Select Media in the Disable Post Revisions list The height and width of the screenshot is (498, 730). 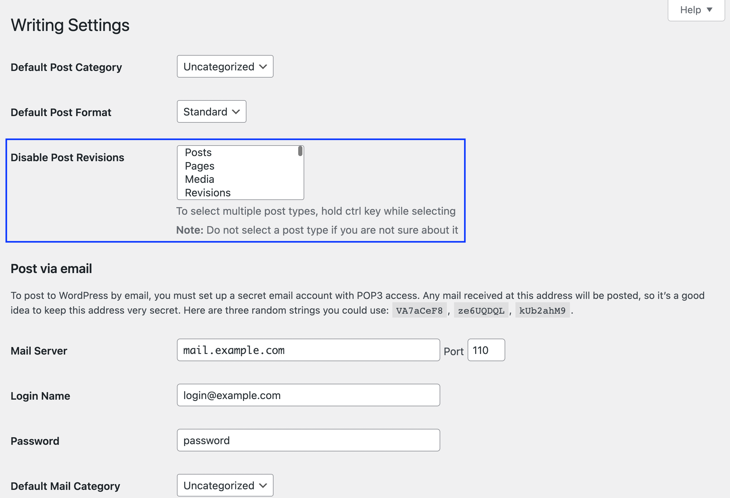coord(200,179)
